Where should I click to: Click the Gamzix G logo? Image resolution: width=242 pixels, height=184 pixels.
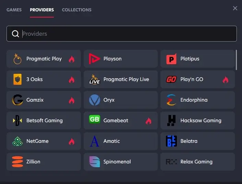coord(17,100)
